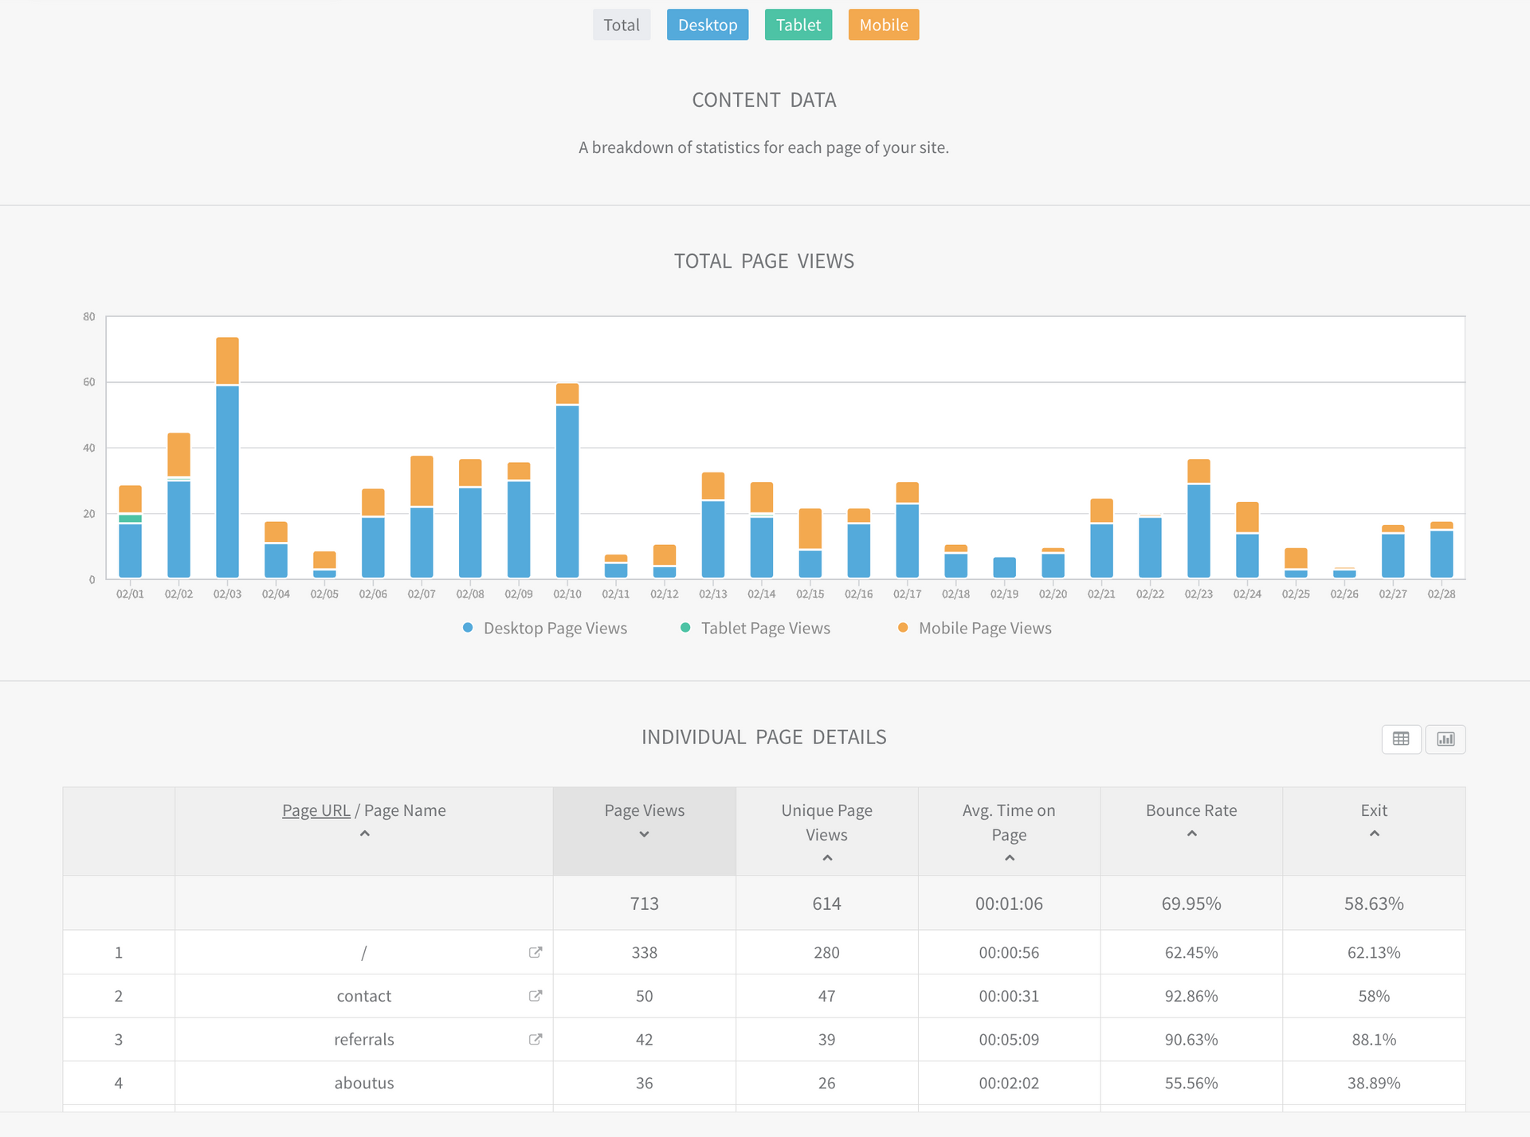Viewport: 1530px width, 1137px height.
Task: Toggle Desktop Page Views legend marker
Action: [x=468, y=628]
